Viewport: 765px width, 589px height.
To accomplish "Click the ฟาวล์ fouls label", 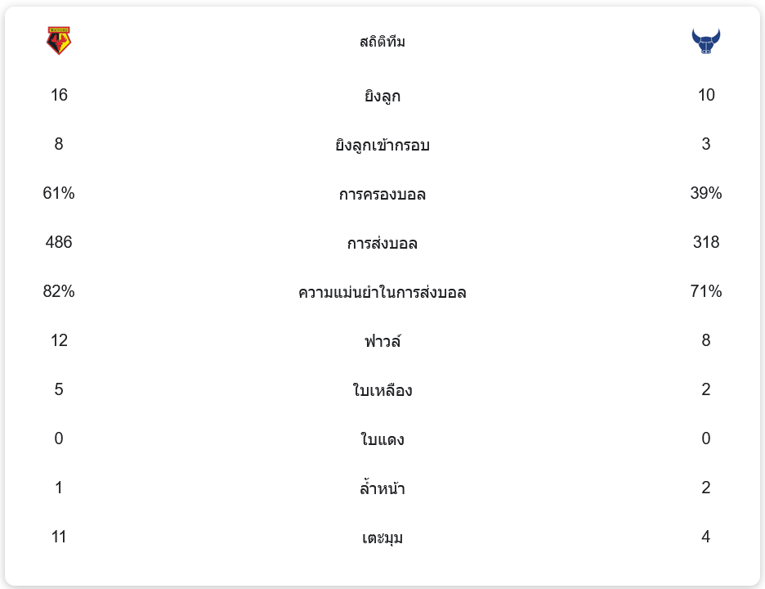I will (382, 341).
